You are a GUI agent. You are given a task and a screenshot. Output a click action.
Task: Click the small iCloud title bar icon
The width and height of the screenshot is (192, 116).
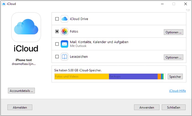pos(3,4)
